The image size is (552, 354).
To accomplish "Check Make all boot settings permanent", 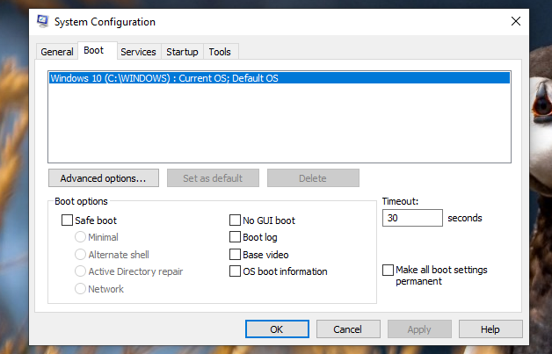I will 389,271.
